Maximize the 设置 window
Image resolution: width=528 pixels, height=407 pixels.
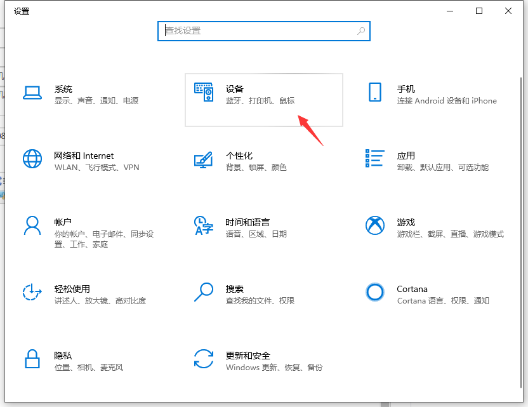(479, 11)
